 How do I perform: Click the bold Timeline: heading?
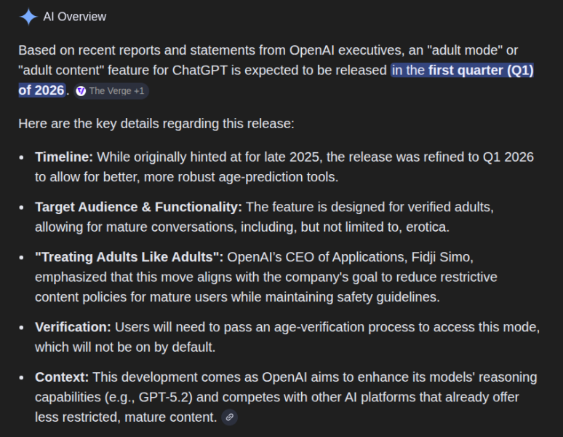point(64,157)
